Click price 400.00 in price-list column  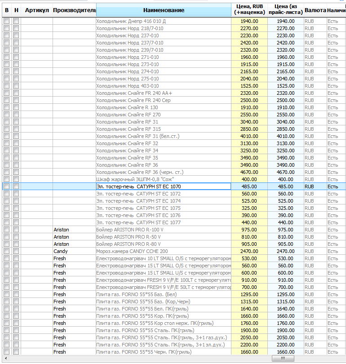click(x=286, y=179)
